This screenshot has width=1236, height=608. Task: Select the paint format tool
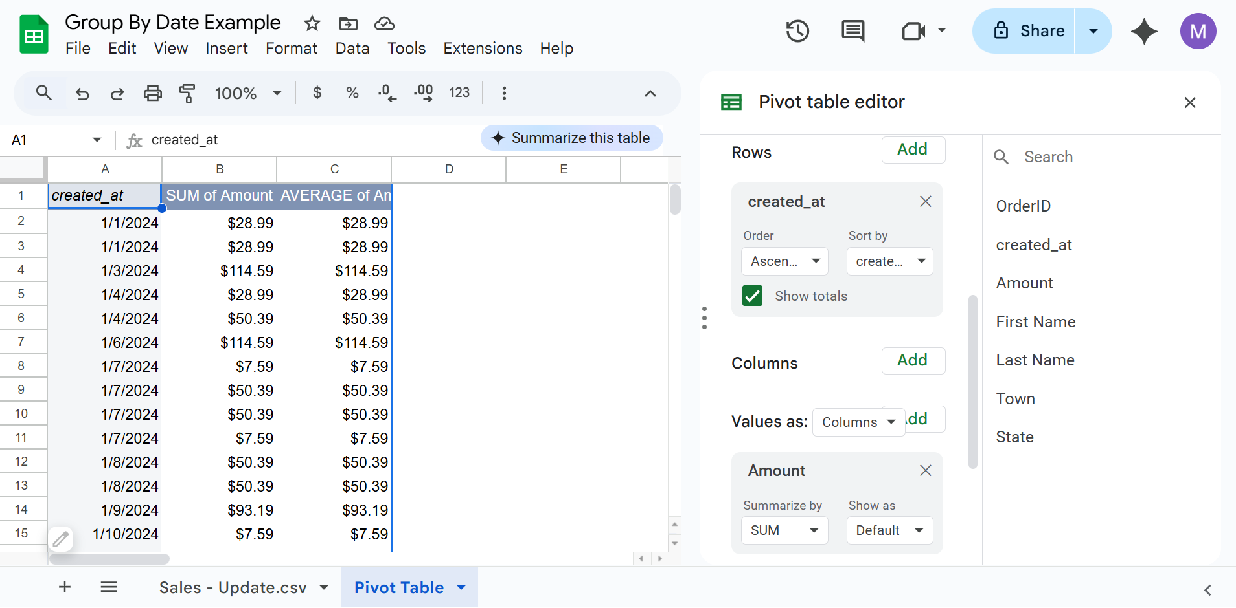[187, 93]
